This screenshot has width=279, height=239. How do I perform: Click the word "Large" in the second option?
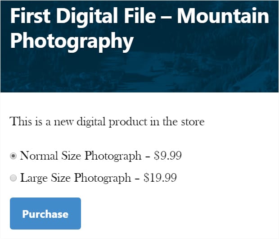pyautogui.click(x=34, y=178)
